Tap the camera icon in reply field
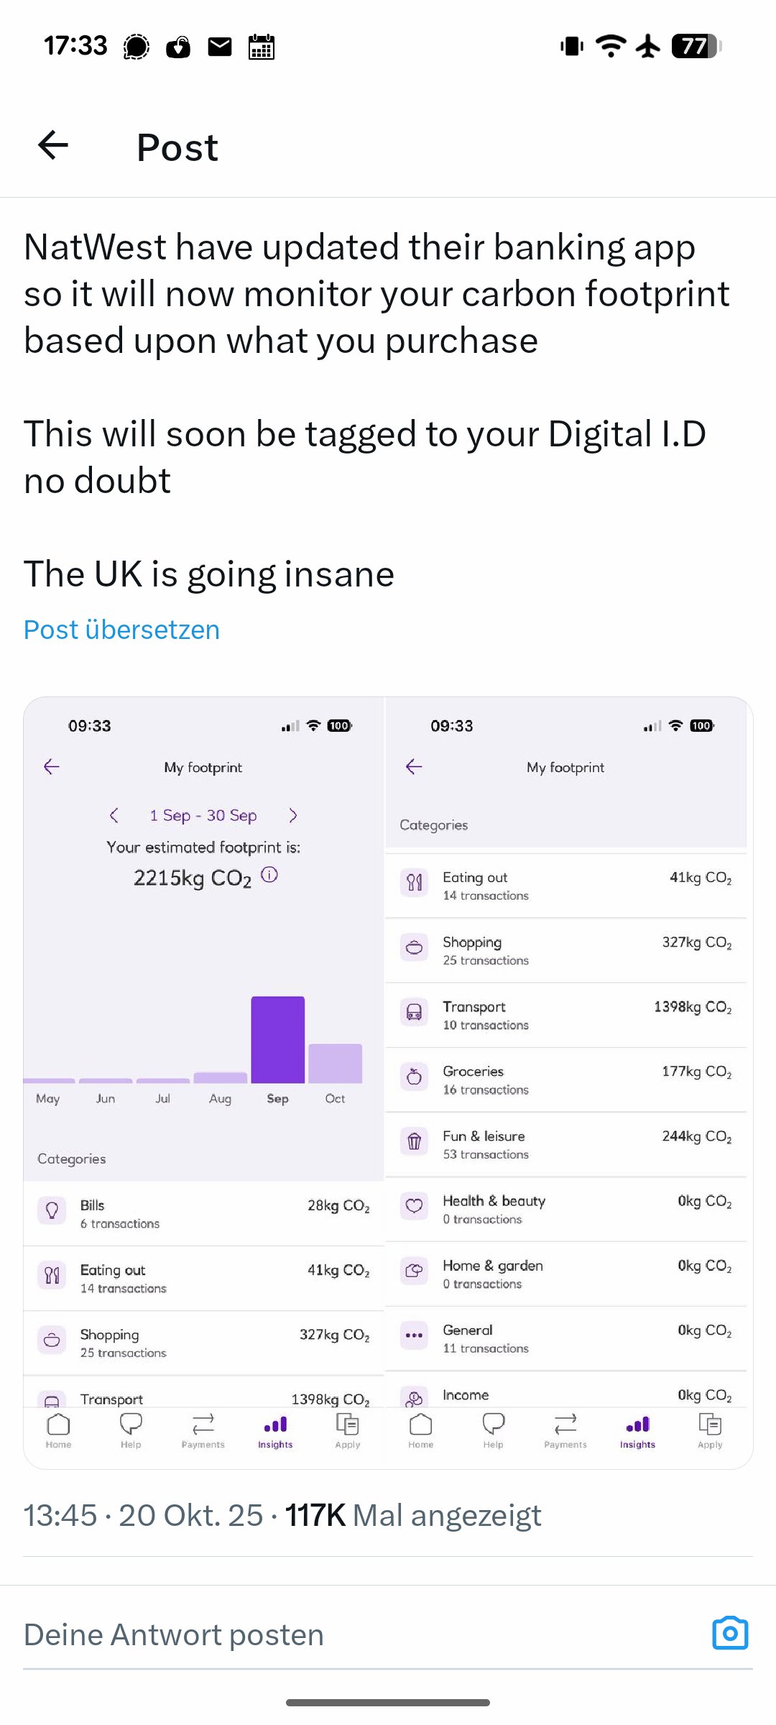Image resolution: width=776 pixels, height=1725 pixels. point(730,1633)
